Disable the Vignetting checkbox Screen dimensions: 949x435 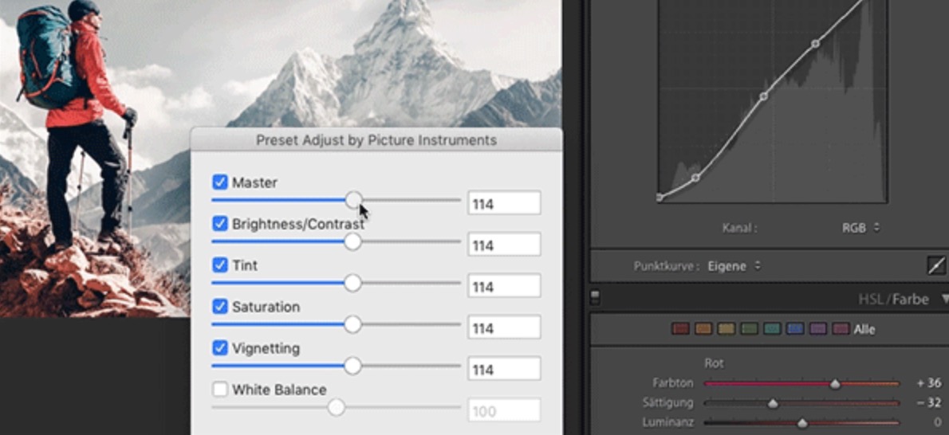[220, 348]
